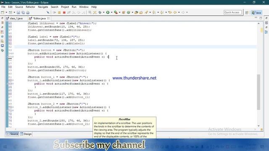Open the Refactor menu
Image resolution: width=269 pixels, height=151 pixels.
30,7
